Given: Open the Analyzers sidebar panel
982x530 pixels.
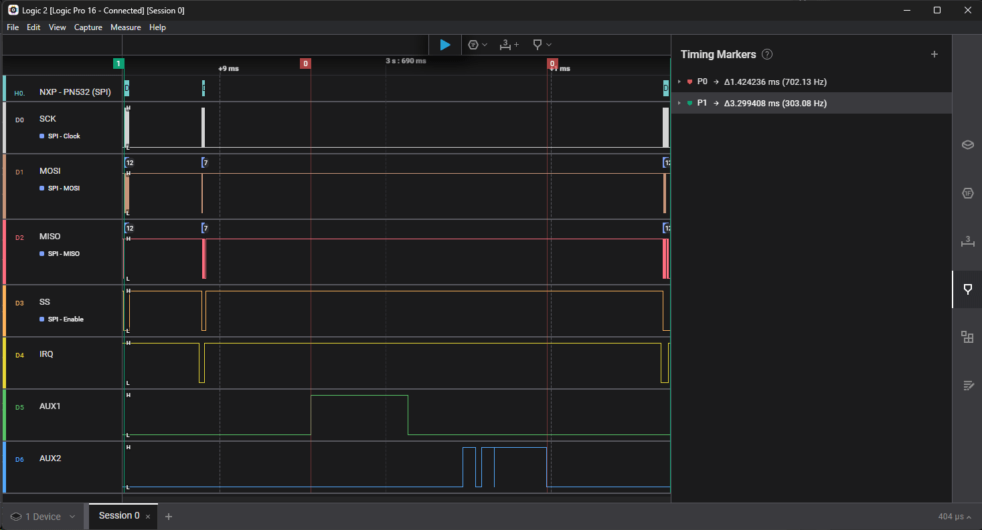Looking at the screenshot, I should 967,193.
